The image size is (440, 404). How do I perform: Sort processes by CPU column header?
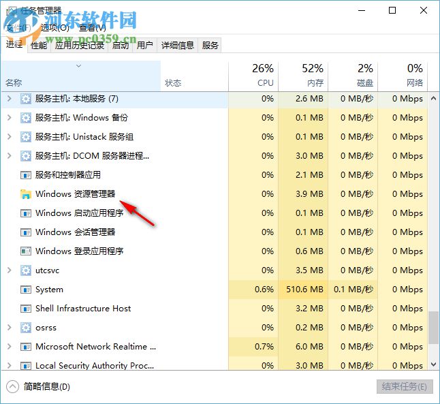pyautogui.click(x=253, y=76)
